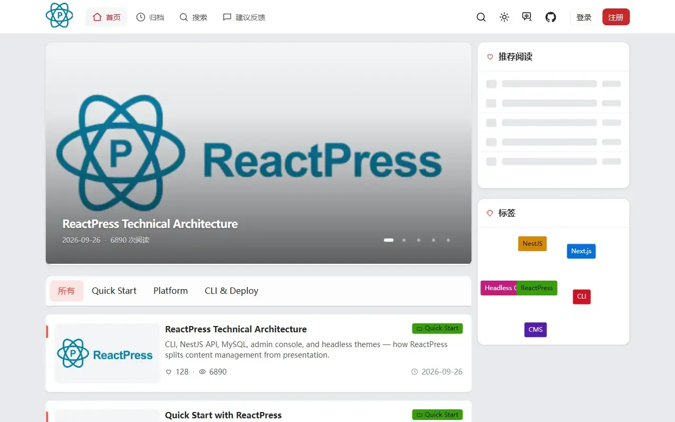
Task: Click the ReactPress atom logo in the header
Action: tap(59, 15)
